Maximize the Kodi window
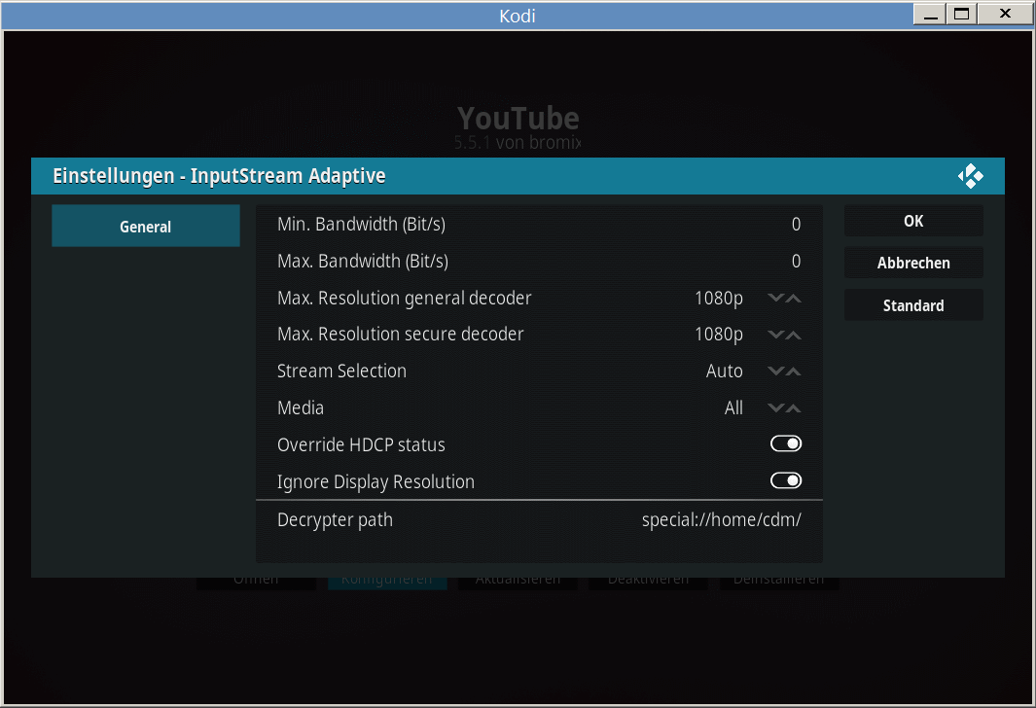The image size is (1036, 708). coord(962,14)
